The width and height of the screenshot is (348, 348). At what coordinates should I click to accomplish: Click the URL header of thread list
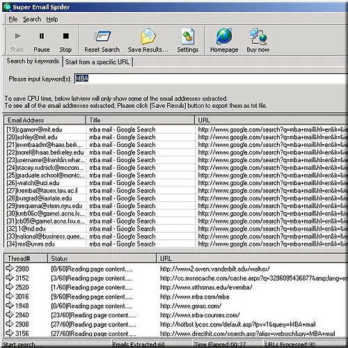[x=252, y=258]
